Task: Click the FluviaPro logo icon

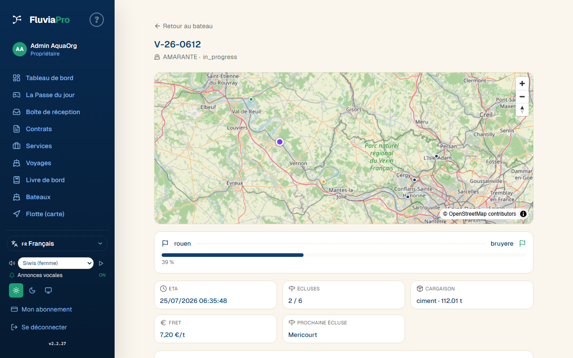Action: pos(17,19)
